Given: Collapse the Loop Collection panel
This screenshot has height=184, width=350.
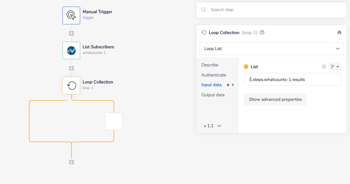Looking at the screenshot, I should point(339,33).
